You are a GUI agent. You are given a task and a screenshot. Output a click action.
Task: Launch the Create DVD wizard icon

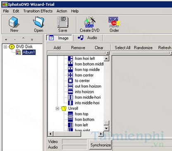click(90, 22)
